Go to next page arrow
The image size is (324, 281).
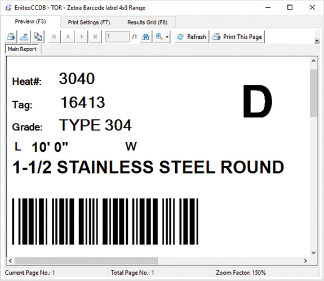click(x=82, y=37)
